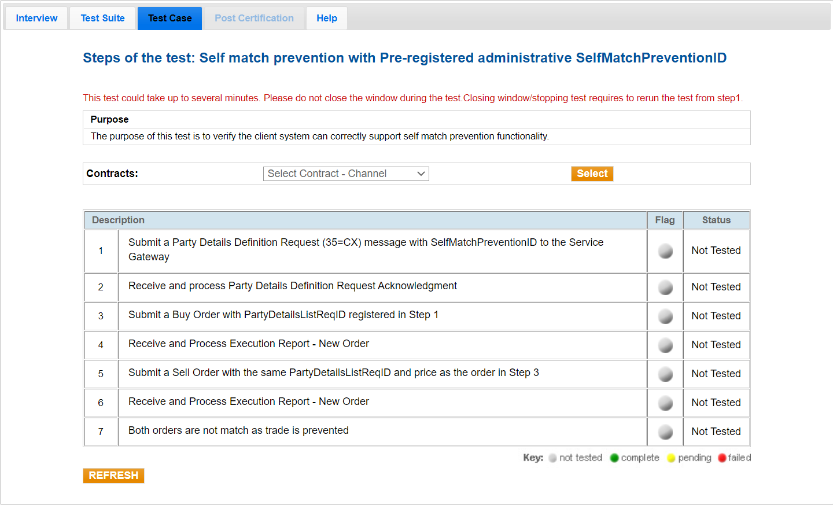
Task: Open the Test Suite tab
Action: [x=102, y=19]
